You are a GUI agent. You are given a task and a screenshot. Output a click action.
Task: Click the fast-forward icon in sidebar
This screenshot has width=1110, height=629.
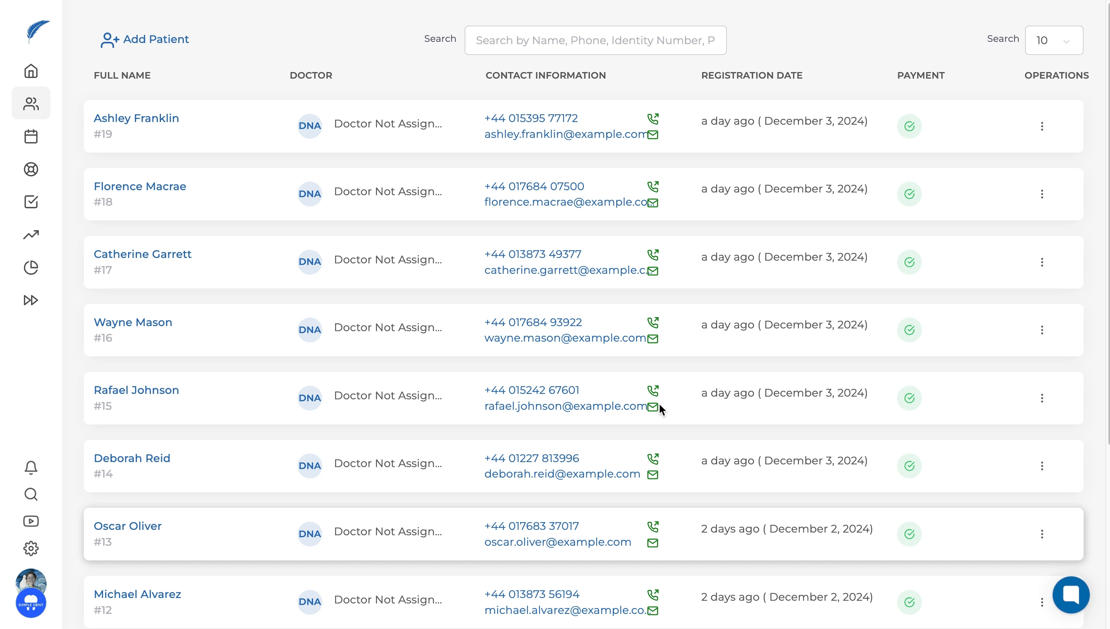tap(31, 300)
